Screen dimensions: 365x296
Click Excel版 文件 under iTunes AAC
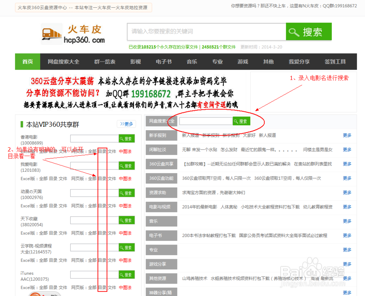point(63,287)
